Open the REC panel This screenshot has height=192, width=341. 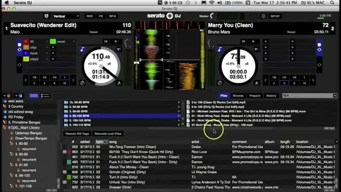(90, 16)
